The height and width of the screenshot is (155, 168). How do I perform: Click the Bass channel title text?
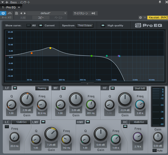coord(13,2)
